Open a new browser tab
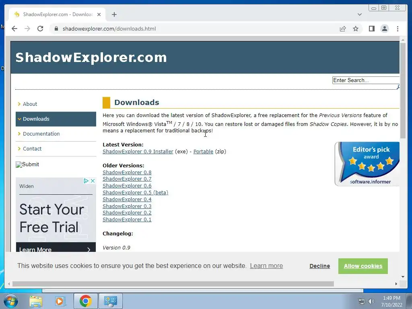Viewport: 412px width, 309px height. coord(114,14)
